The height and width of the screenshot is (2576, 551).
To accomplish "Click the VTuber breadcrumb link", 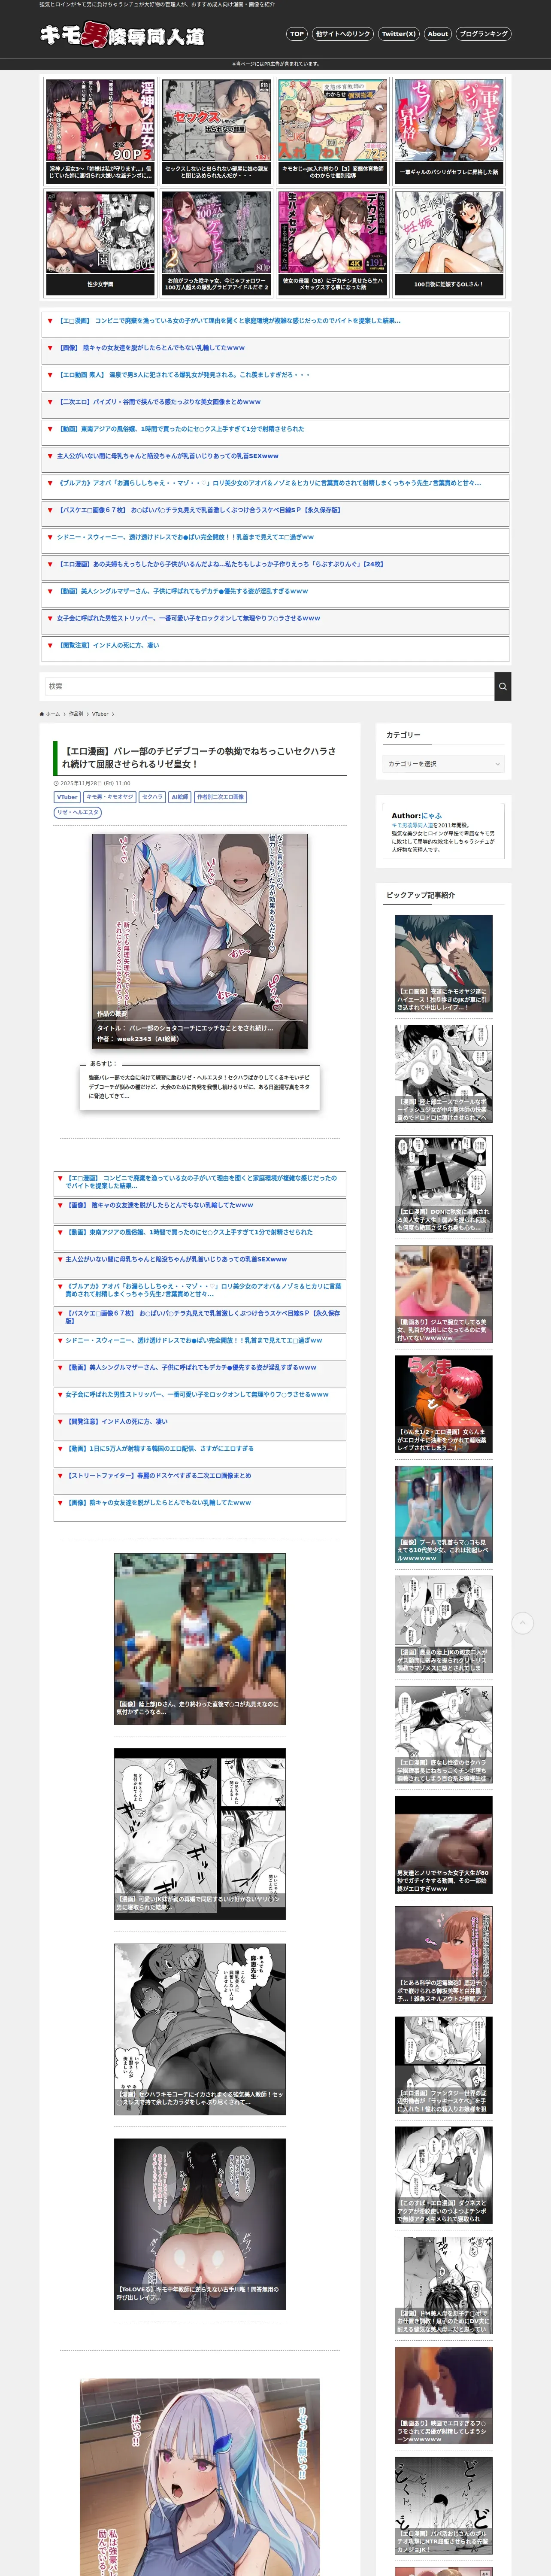I will (x=100, y=714).
